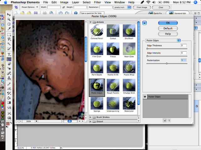Expand the Distort folder
The width and height of the screenshot is (201, 150).
(x=90, y=122)
